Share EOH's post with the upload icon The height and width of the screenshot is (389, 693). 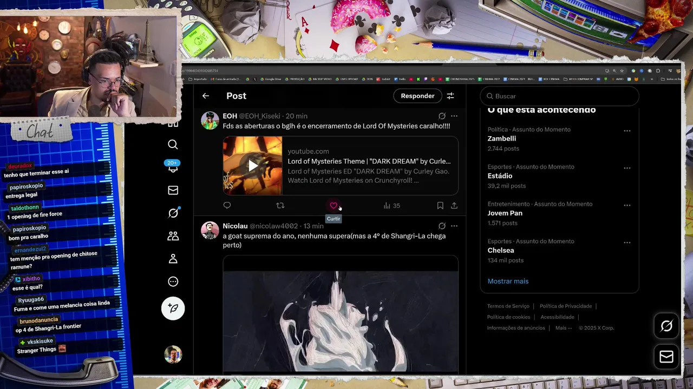(x=454, y=205)
